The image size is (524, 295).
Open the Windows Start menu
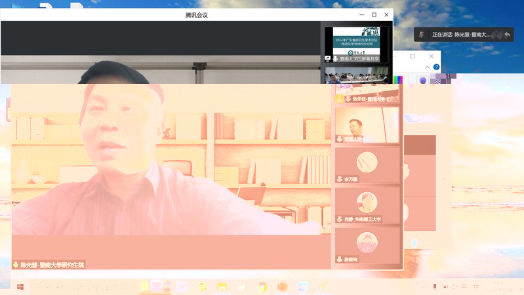(20, 287)
